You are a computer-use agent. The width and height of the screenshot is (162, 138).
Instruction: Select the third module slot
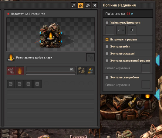pyautogui.click(x=29, y=84)
